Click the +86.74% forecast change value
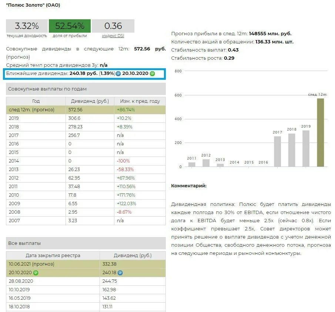335x312 pixels. (126, 110)
